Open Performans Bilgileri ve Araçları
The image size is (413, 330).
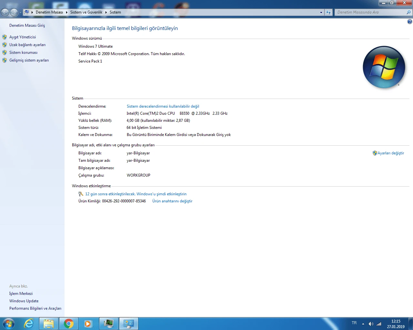pyautogui.click(x=35, y=308)
